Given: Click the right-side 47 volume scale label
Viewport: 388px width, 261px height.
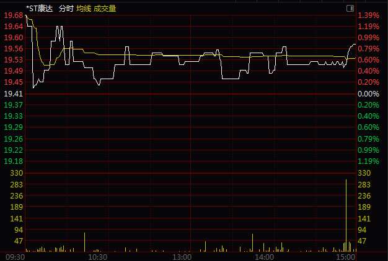Looking at the screenshot, I should click(362, 241).
